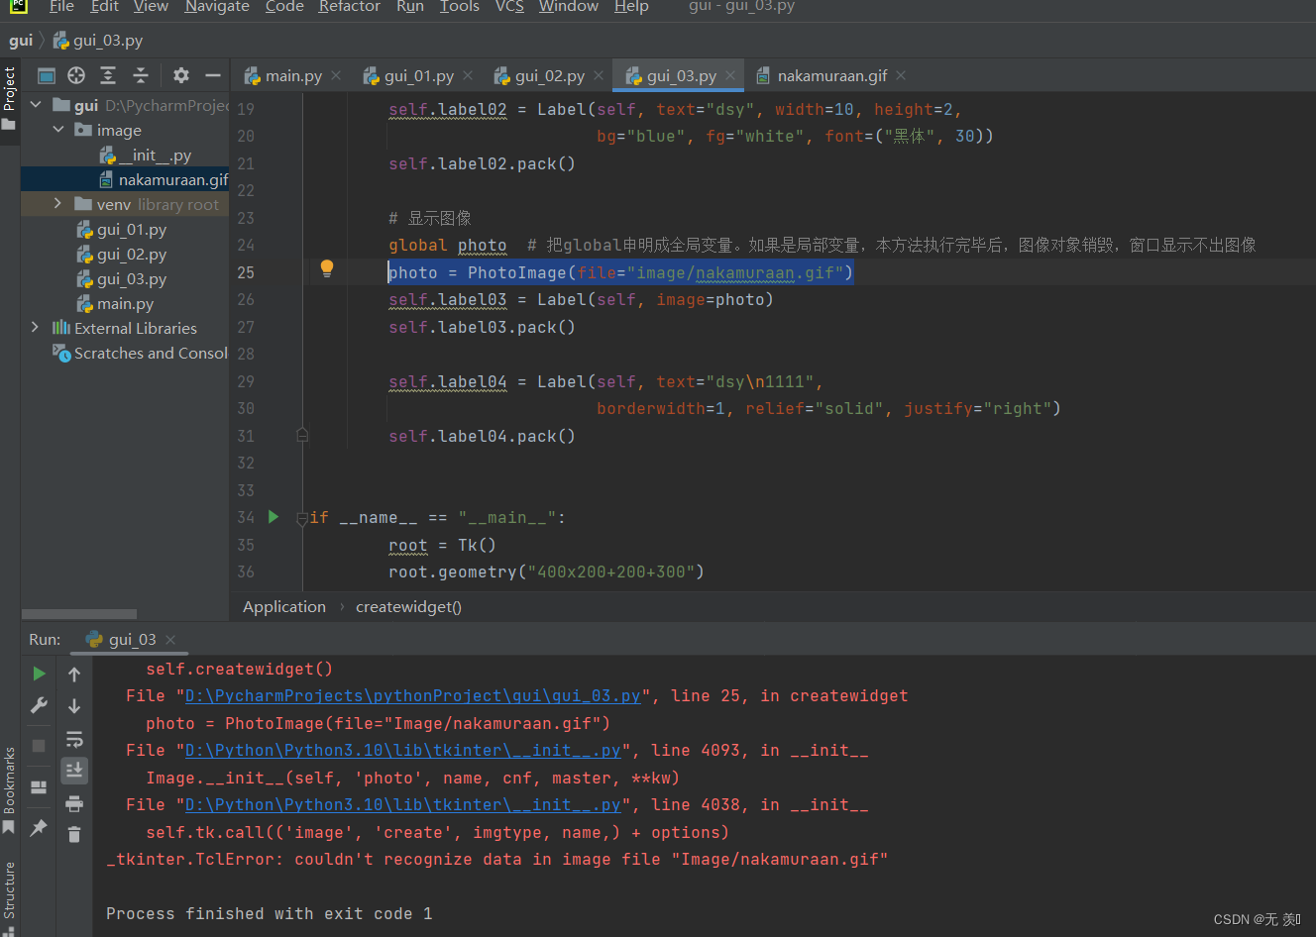Click fold marker at line 31
The width and height of the screenshot is (1316, 937).
[302, 435]
